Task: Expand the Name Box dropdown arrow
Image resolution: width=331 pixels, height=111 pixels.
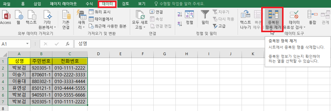Action: point(27,44)
